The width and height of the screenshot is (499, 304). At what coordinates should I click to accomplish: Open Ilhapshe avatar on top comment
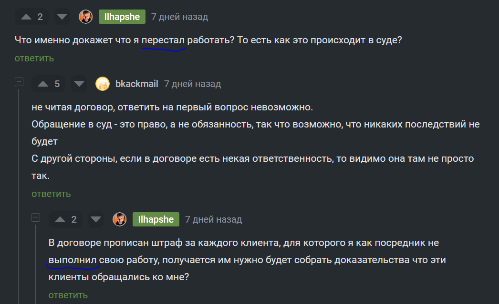(85, 17)
